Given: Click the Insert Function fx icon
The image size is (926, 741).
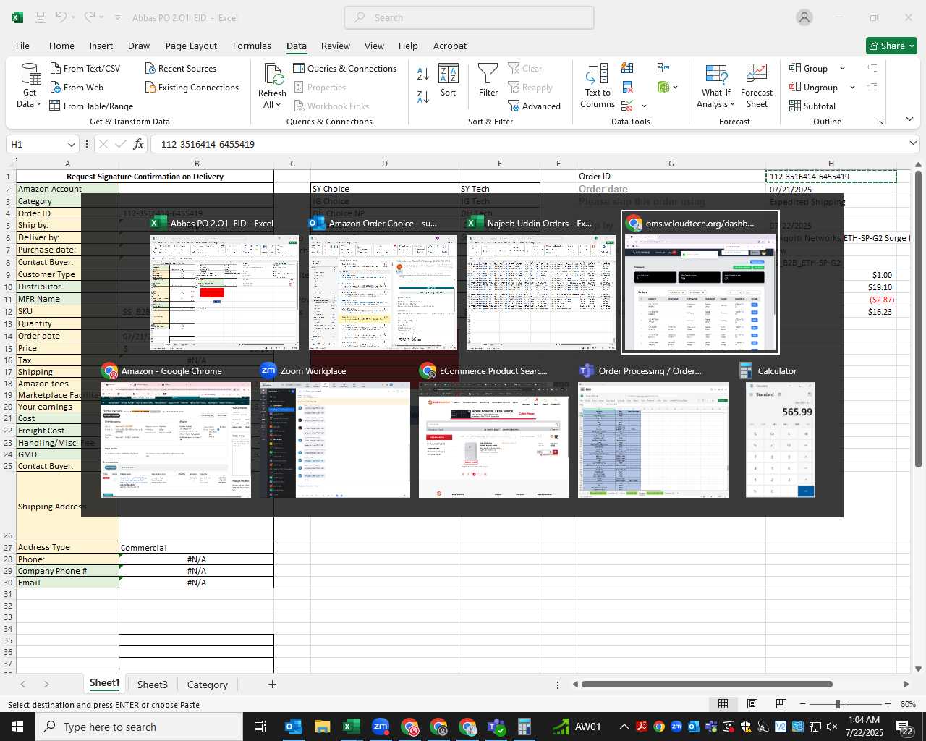Looking at the screenshot, I should click(139, 144).
